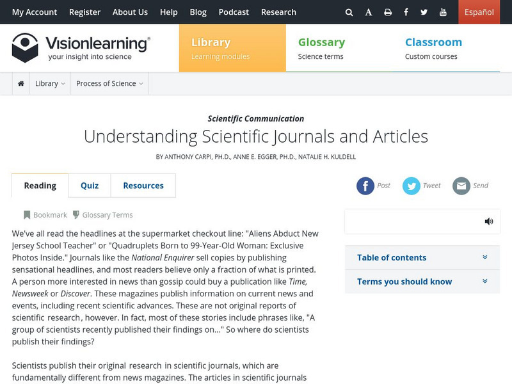Open the Twitter icon in header
Image resolution: width=512 pixels, height=384 pixels.
424,12
